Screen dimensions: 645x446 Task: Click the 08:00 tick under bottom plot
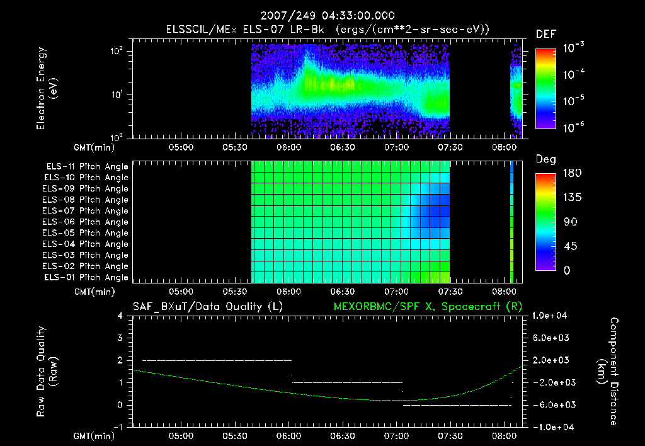coord(504,436)
